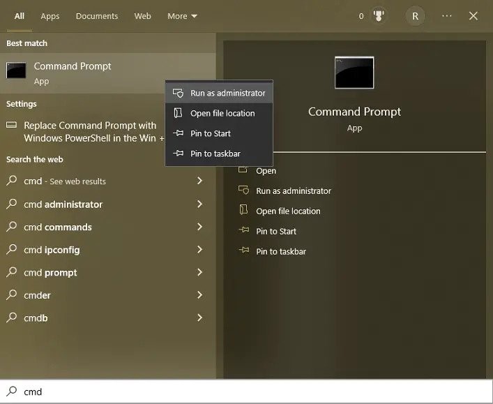493x404 pixels.
Task: Click search icon beside cmd ipconfig
Action: (x=11, y=250)
